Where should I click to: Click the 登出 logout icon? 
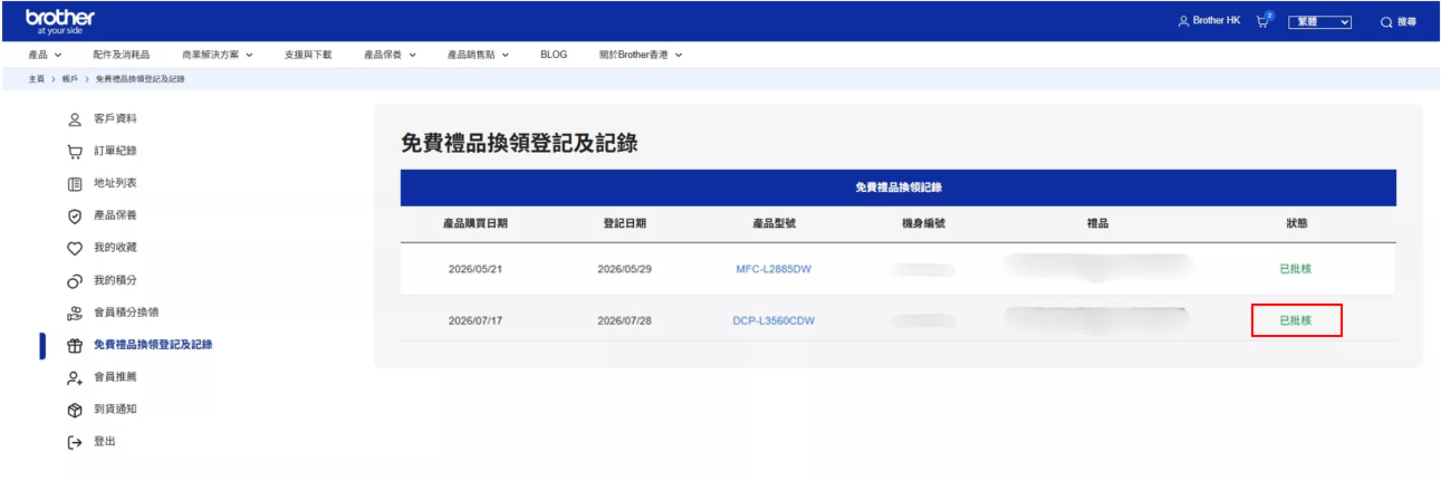pos(74,442)
